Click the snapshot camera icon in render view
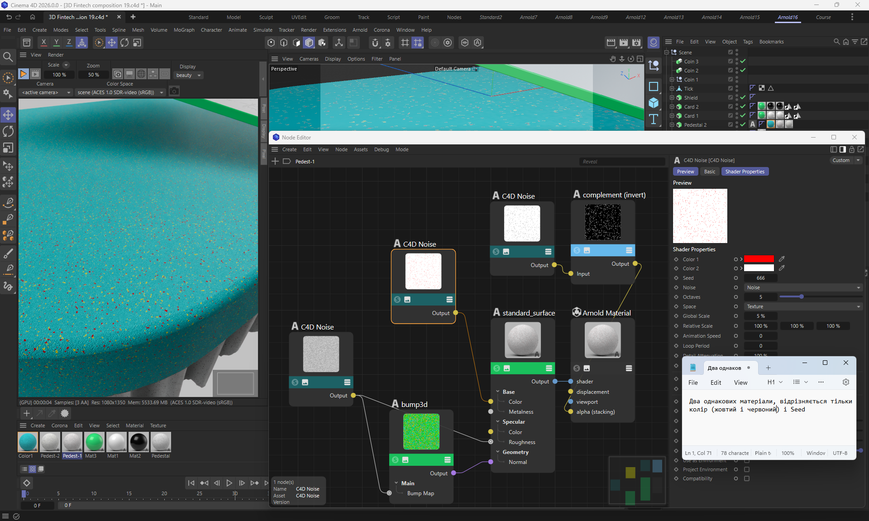 [x=174, y=92]
